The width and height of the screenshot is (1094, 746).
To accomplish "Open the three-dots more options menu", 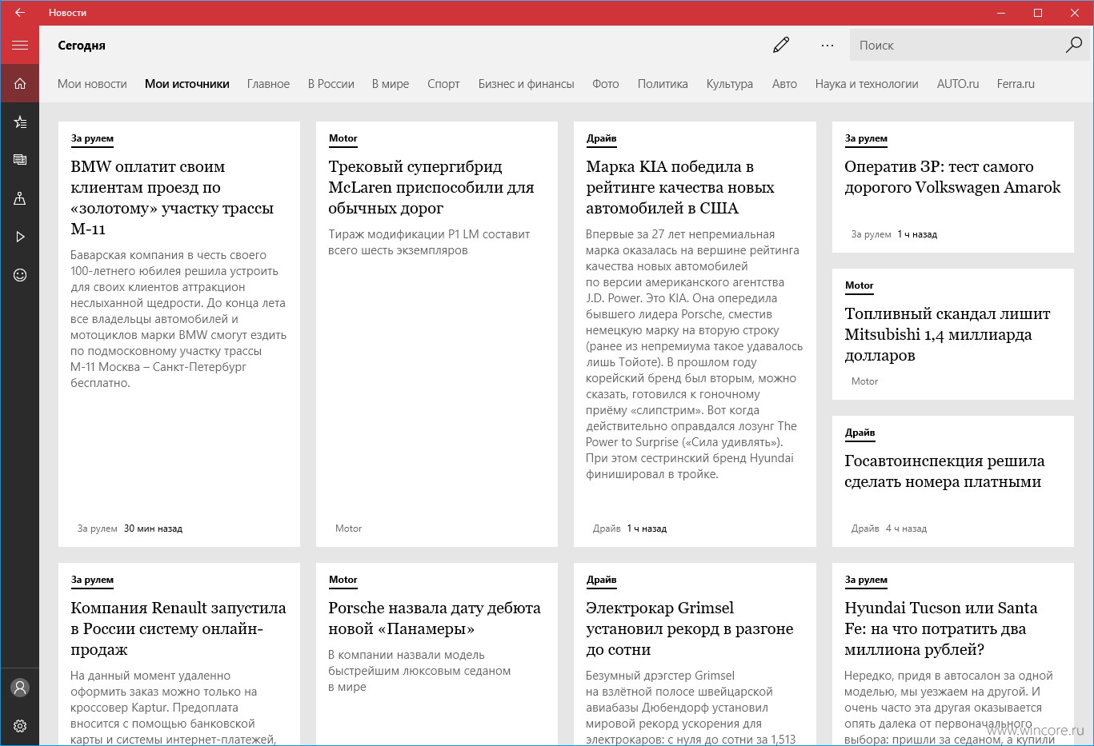I will (x=828, y=46).
